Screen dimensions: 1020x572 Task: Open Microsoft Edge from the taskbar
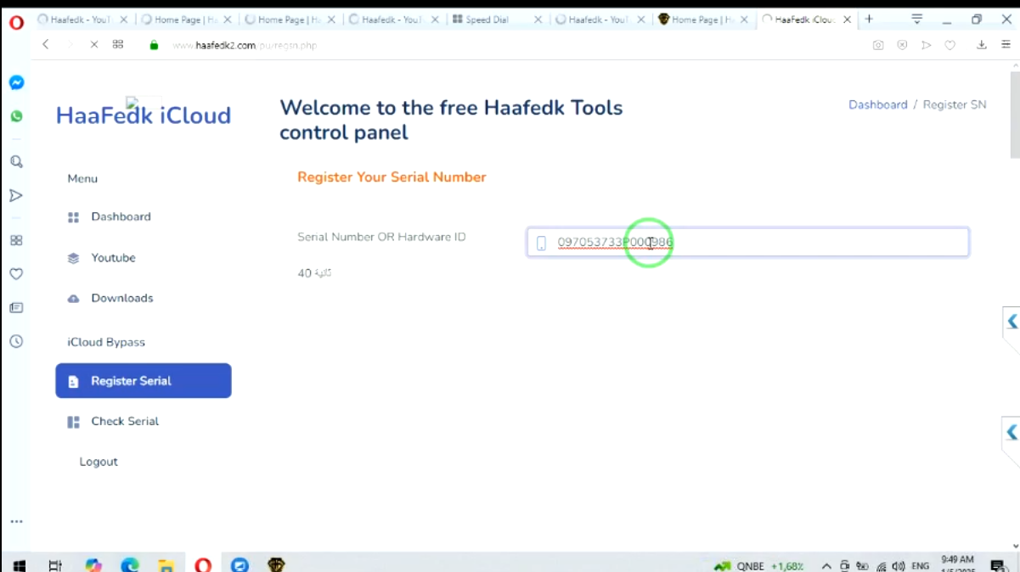[130, 564]
